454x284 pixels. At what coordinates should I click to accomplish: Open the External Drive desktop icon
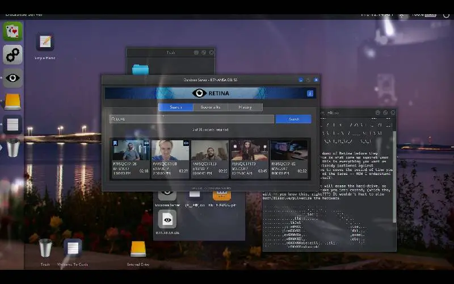[138, 249]
